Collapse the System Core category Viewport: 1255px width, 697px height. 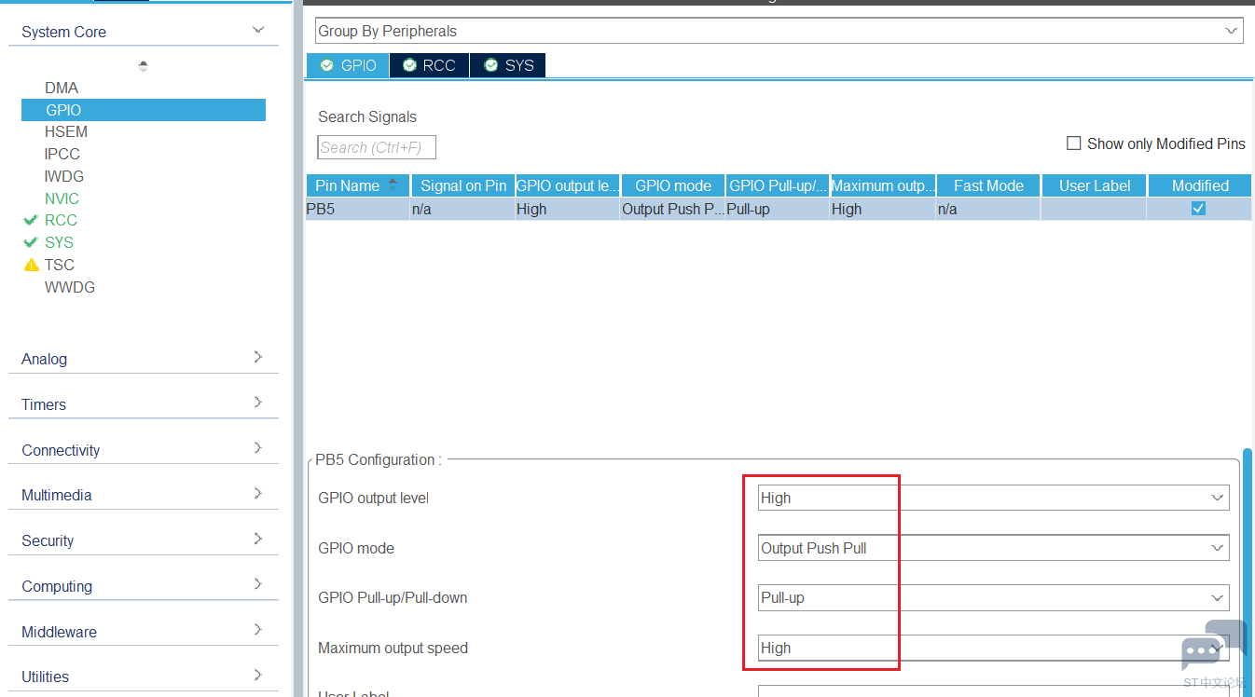pyautogui.click(x=258, y=31)
